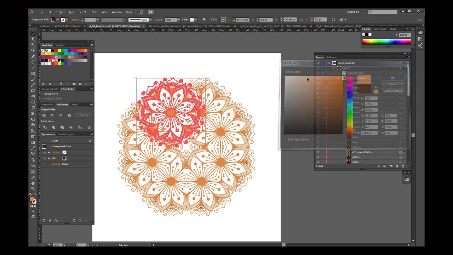Open the Effect menu
This screenshot has width=453, height=255.
coord(94,12)
